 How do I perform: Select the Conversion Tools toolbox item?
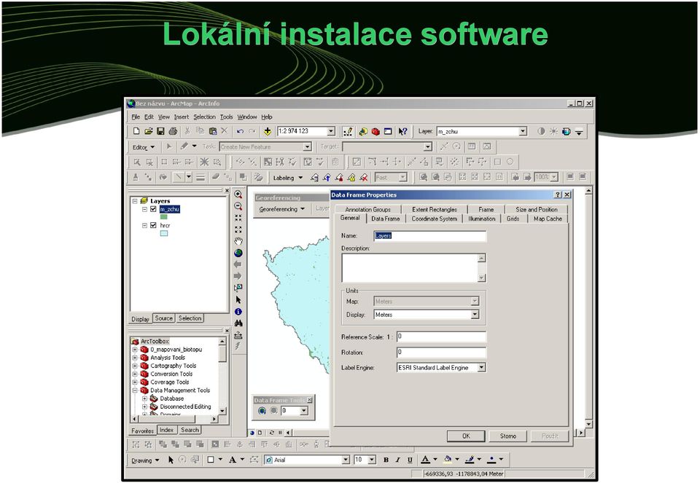click(171, 374)
